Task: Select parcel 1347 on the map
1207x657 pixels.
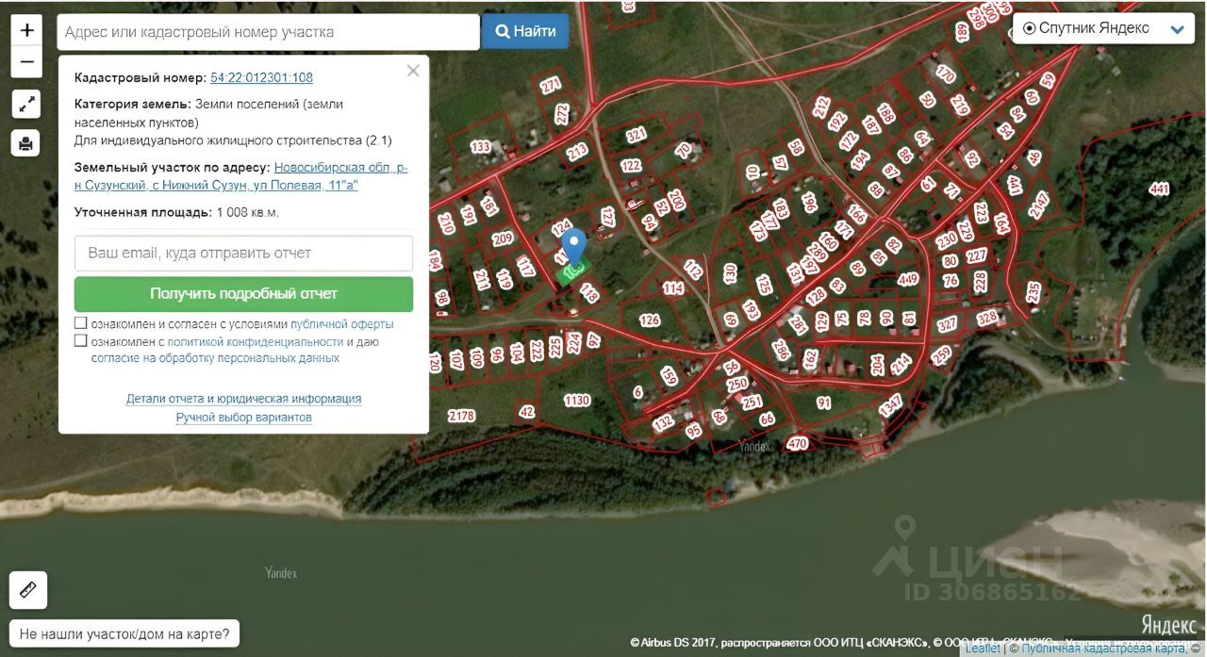Action: [890, 407]
